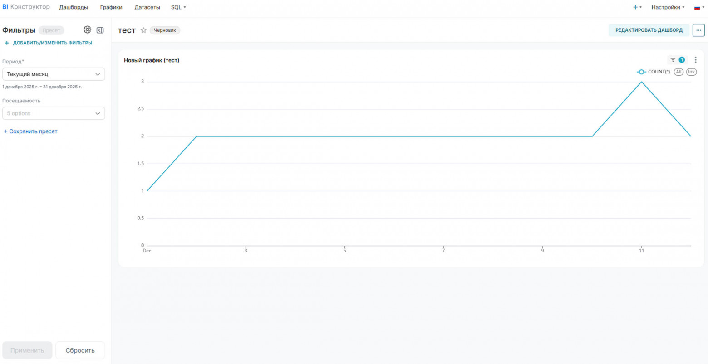Select all series with All legend button

pos(678,72)
